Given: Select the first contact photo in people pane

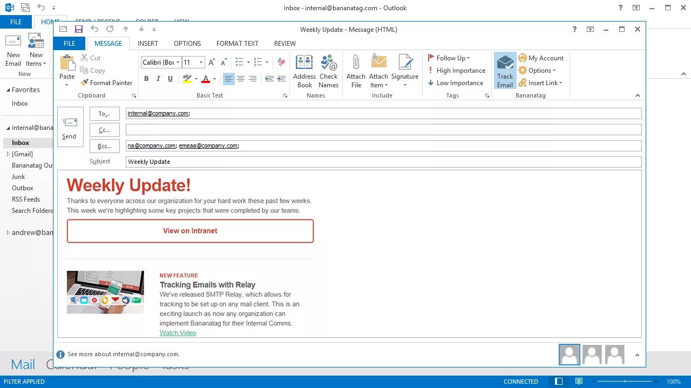Looking at the screenshot, I should point(570,355).
